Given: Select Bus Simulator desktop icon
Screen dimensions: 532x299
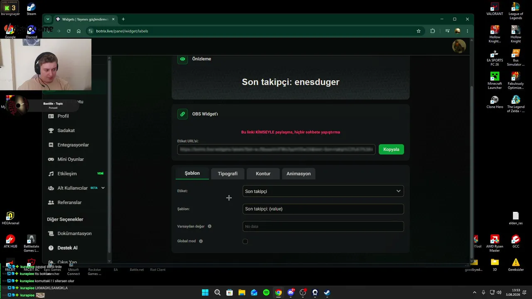Looking at the screenshot, I should [516, 58].
